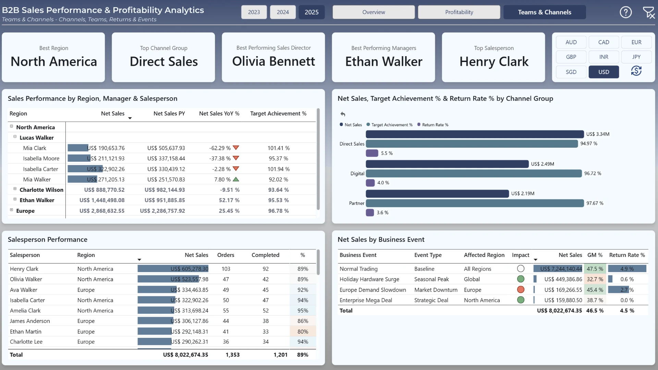The height and width of the screenshot is (370, 658).
Task: Sort by GM % column header
Action: 595,255
